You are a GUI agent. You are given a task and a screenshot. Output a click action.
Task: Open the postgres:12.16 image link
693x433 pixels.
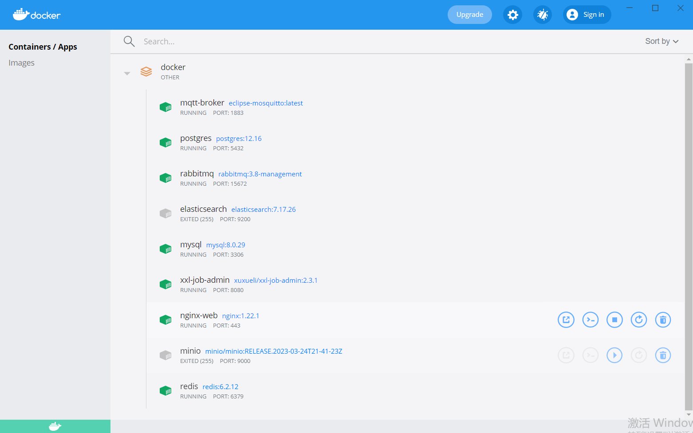pyautogui.click(x=239, y=138)
